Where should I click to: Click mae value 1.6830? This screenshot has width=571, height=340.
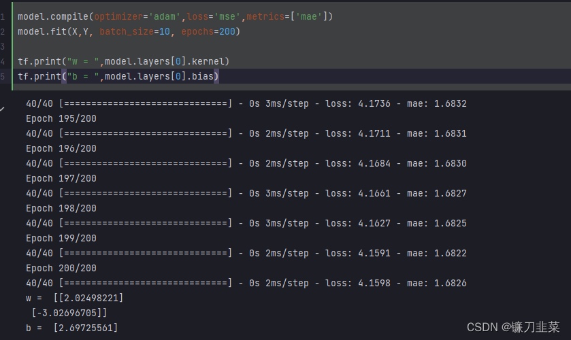point(450,163)
